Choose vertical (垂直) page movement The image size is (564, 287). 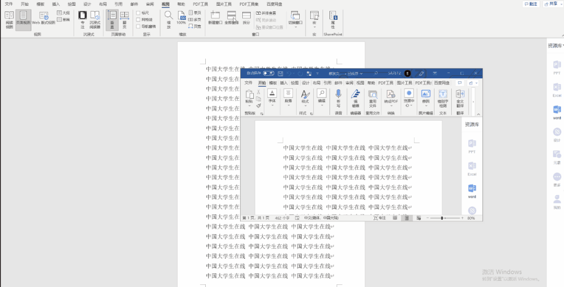[x=112, y=20]
